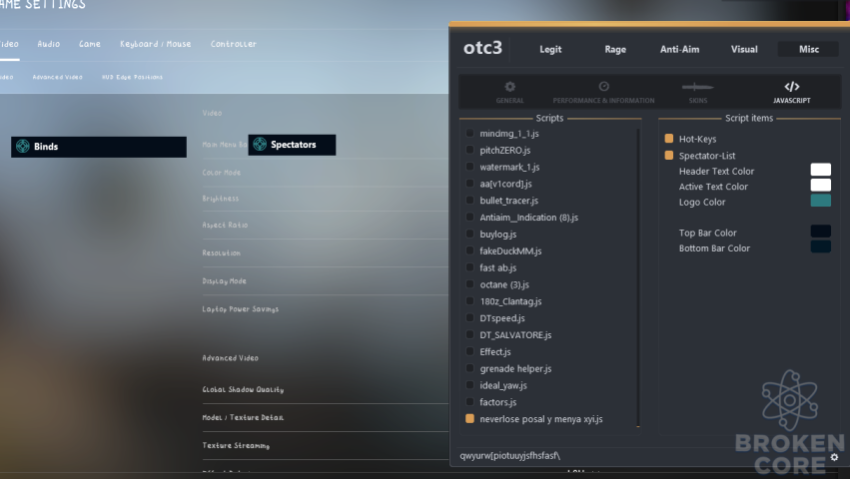Enable the Effect.js script checkbox
The height and width of the screenshot is (479, 850).
pyautogui.click(x=469, y=351)
